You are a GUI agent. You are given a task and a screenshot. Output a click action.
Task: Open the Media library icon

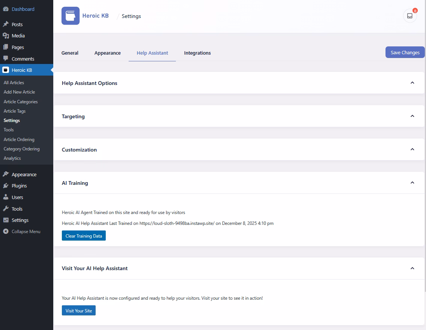coord(6,36)
